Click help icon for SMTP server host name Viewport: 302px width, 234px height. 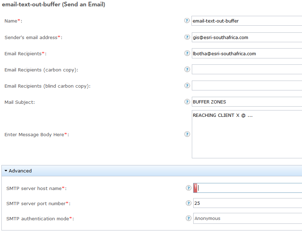click(x=188, y=188)
